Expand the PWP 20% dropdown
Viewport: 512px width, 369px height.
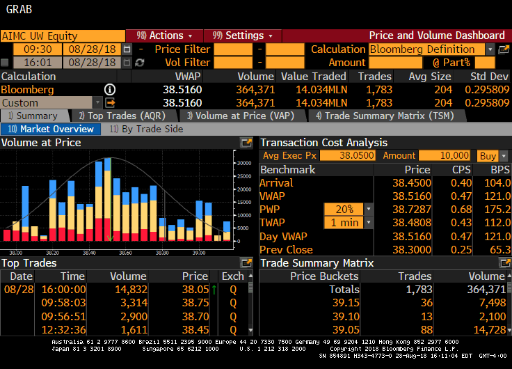[x=369, y=210]
